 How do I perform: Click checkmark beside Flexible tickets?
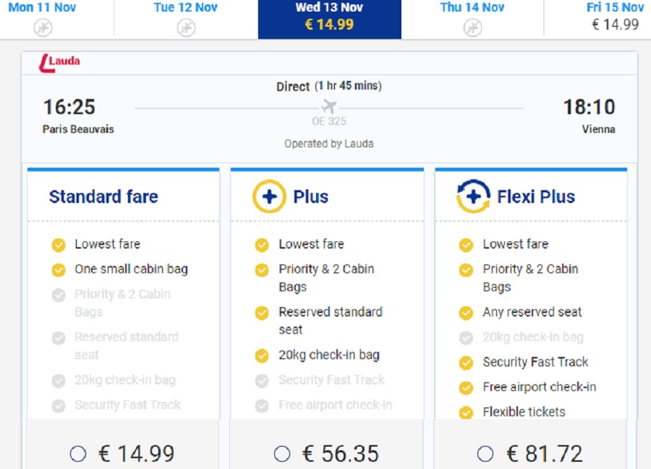466,412
